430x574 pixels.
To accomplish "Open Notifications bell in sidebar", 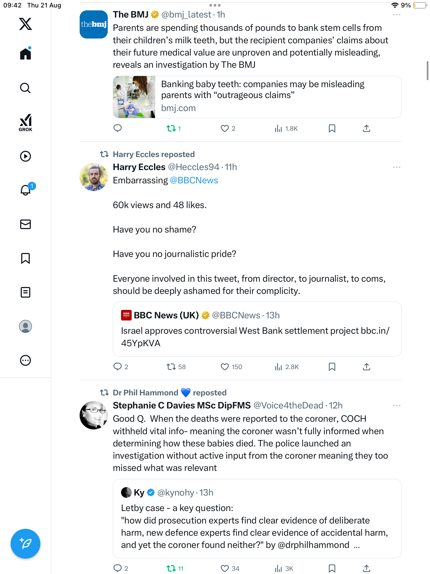I will (x=25, y=190).
